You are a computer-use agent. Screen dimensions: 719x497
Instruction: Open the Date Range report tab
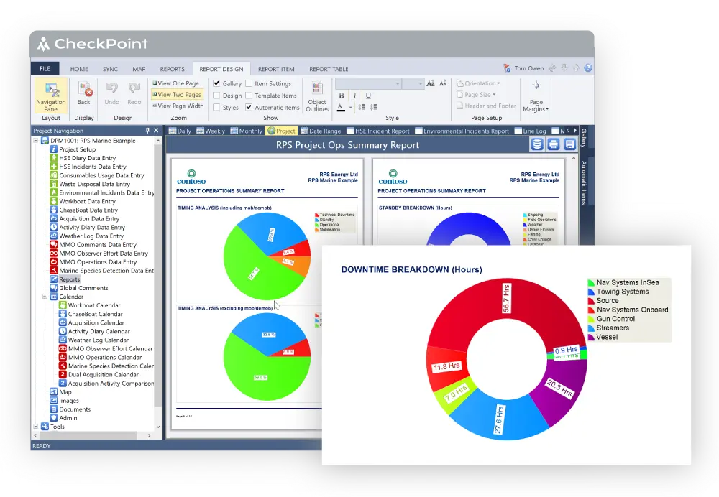(x=321, y=131)
